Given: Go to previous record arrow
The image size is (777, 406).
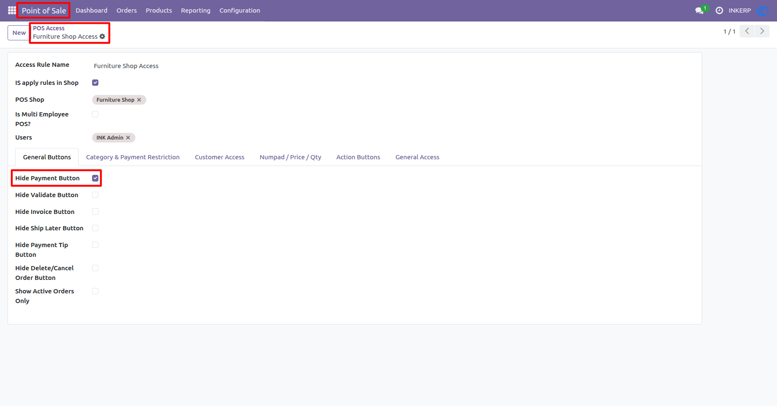Looking at the screenshot, I should (x=747, y=31).
